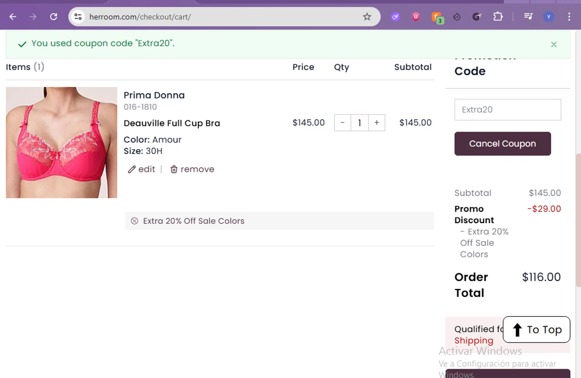This screenshot has height=378, width=581.
Task: Open the pink bra product thumbnail
Action: coord(62,142)
